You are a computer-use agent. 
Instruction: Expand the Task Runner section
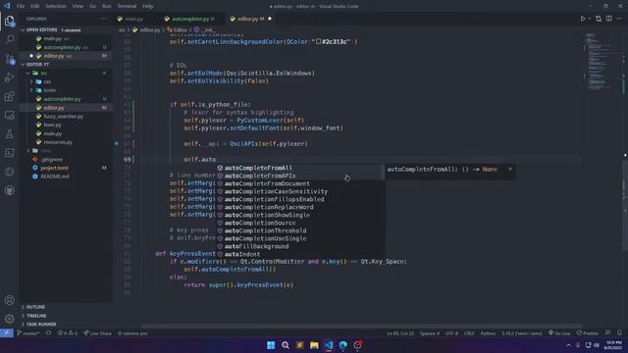click(23, 325)
